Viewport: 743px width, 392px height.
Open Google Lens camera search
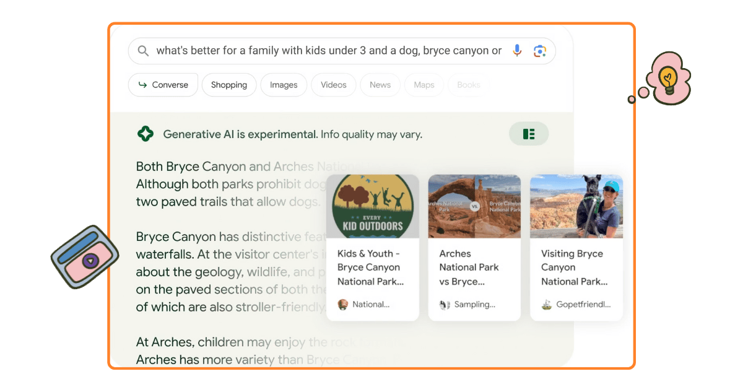point(540,51)
